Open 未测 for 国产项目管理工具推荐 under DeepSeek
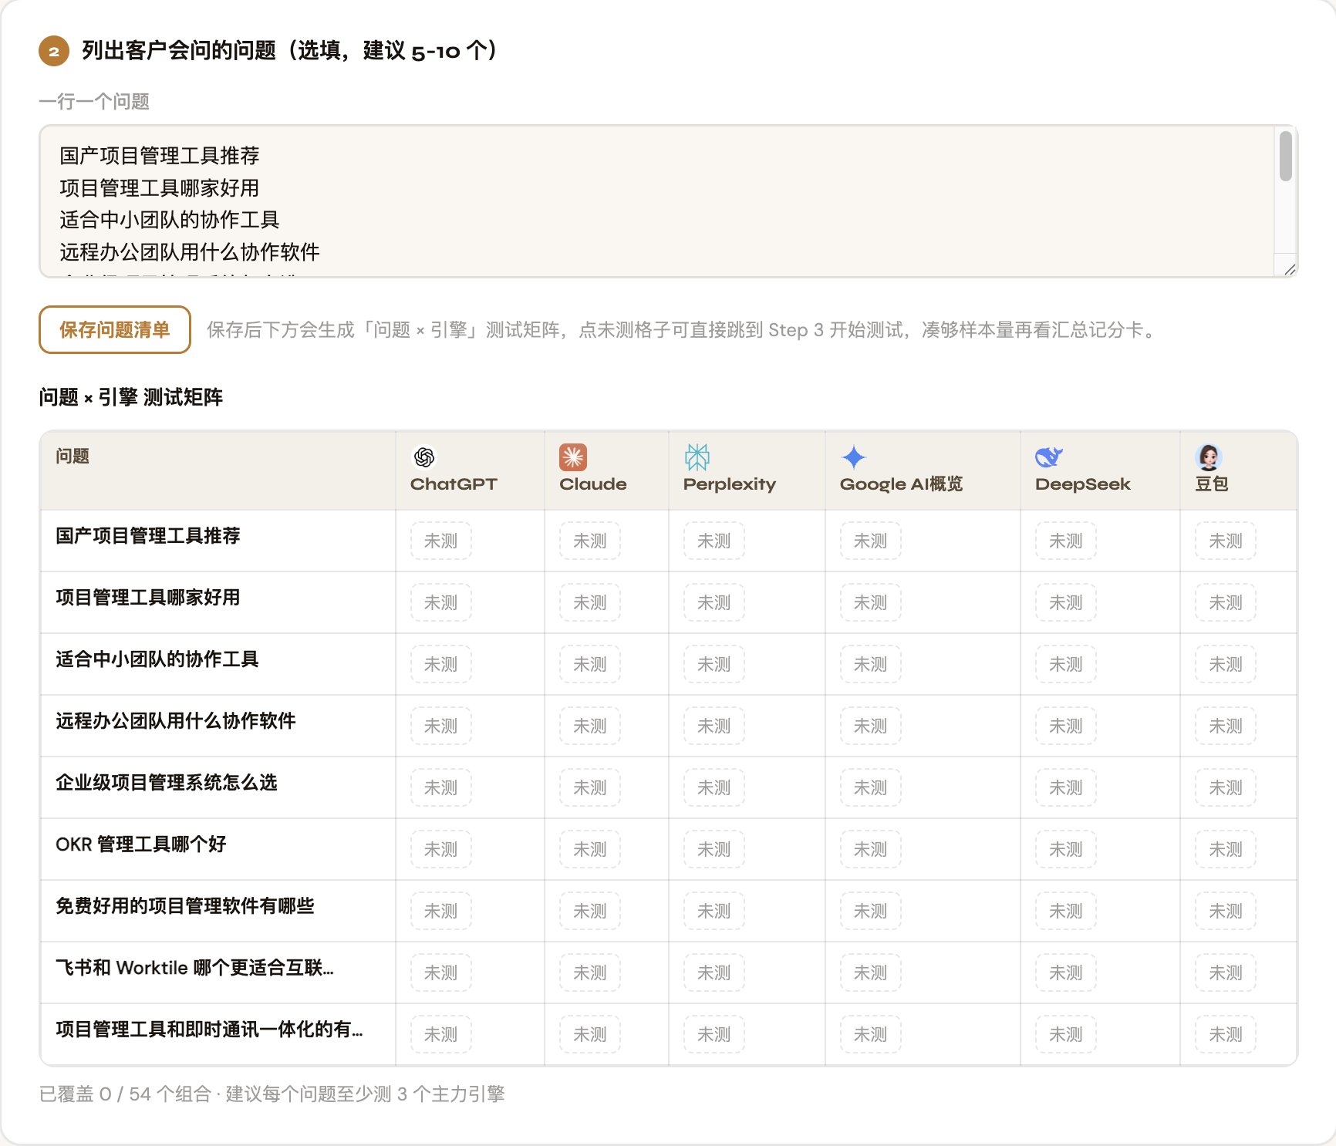This screenshot has height=1146, width=1336. [1066, 541]
